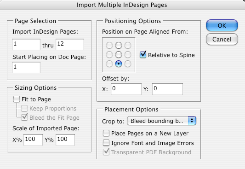Confirm import with the OK button
The image size is (245, 169).
222,25
